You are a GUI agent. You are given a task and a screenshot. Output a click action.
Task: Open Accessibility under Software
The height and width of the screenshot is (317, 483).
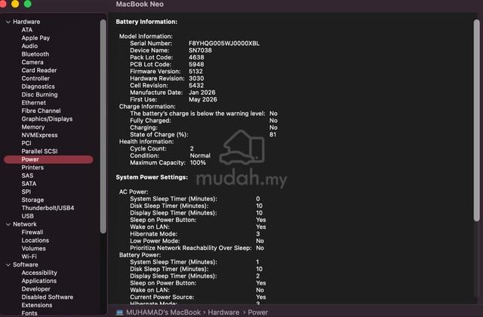point(39,273)
